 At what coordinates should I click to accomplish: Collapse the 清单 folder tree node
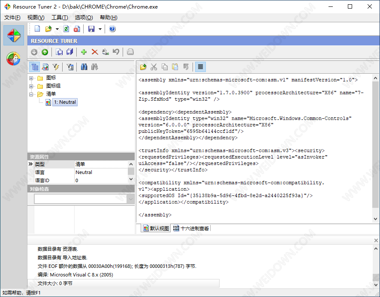31,94
